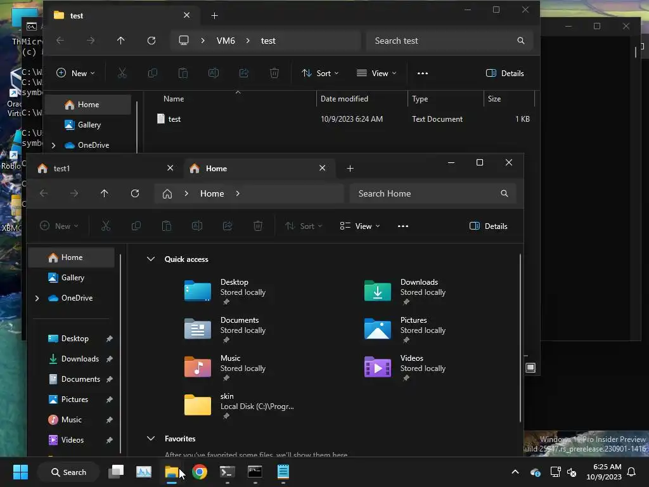Image resolution: width=649 pixels, height=487 pixels.
Task: Open the notifications bell icon
Action: tap(632, 472)
